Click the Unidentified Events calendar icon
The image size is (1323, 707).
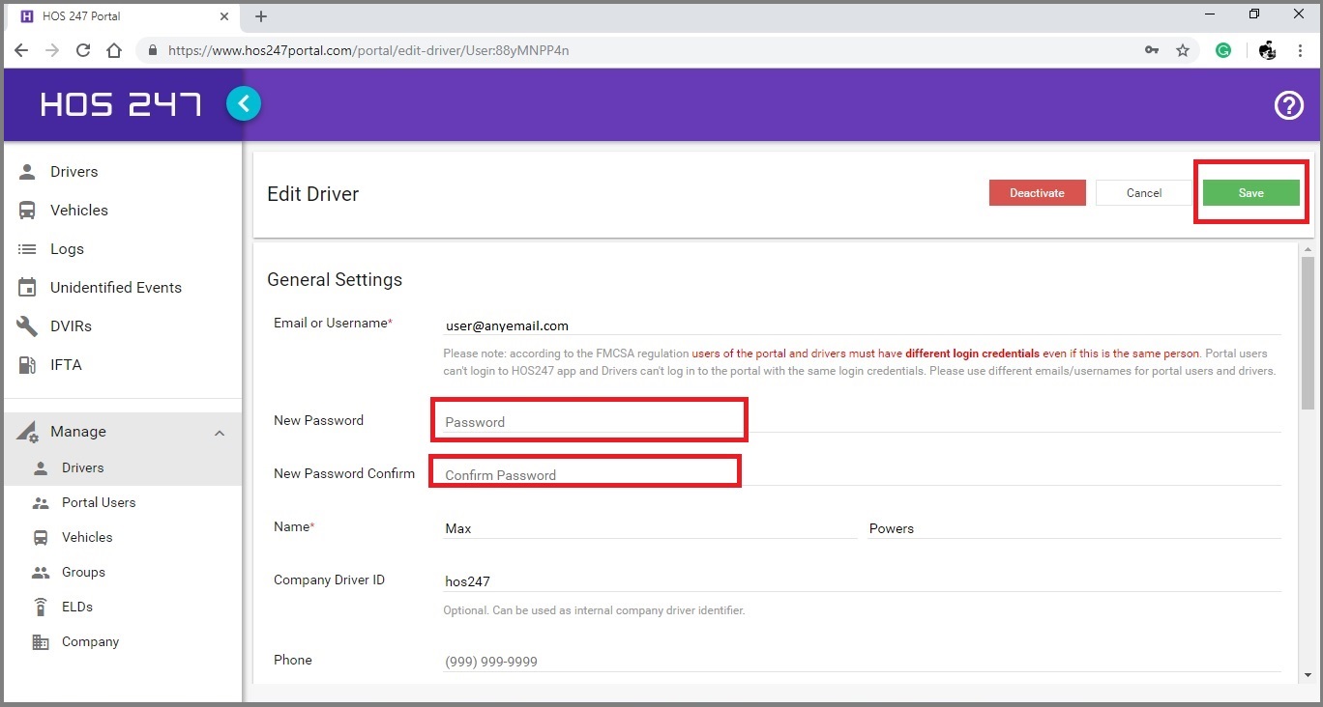click(x=28, y=288)
